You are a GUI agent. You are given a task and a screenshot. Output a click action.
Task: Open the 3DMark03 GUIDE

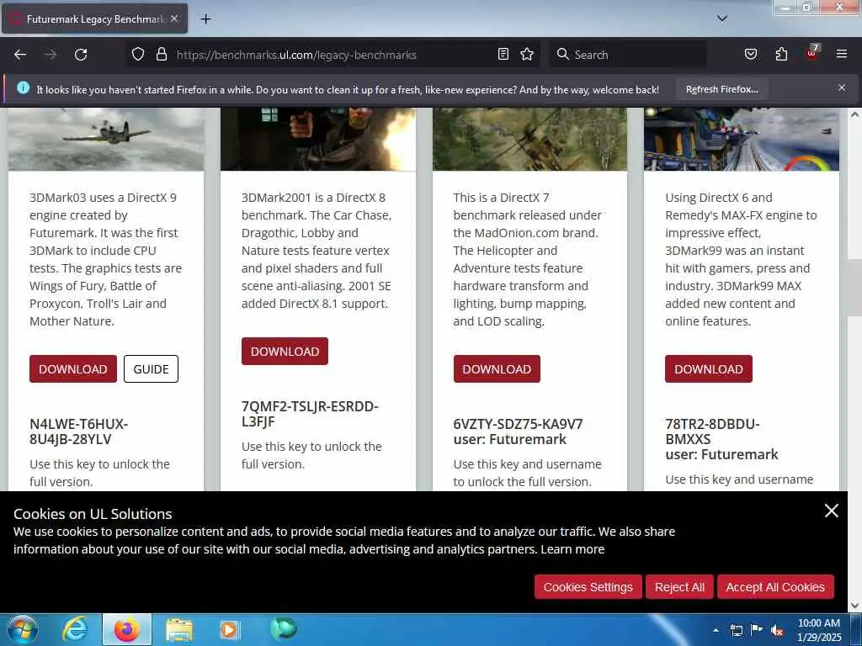[x=152, y=369]
